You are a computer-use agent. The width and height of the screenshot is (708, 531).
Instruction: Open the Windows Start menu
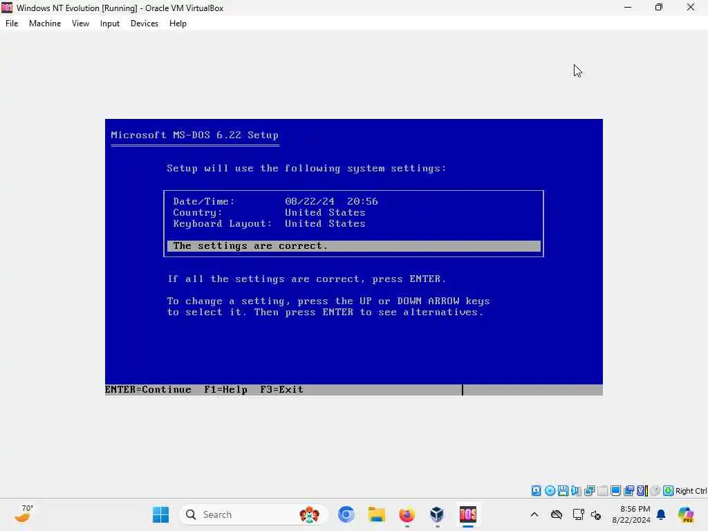(x=160, y=514)
